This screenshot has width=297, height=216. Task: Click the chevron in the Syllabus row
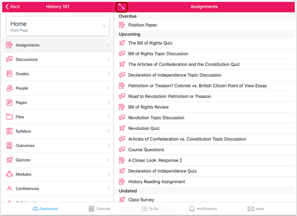pyautogui.click(x=108, y=131)
